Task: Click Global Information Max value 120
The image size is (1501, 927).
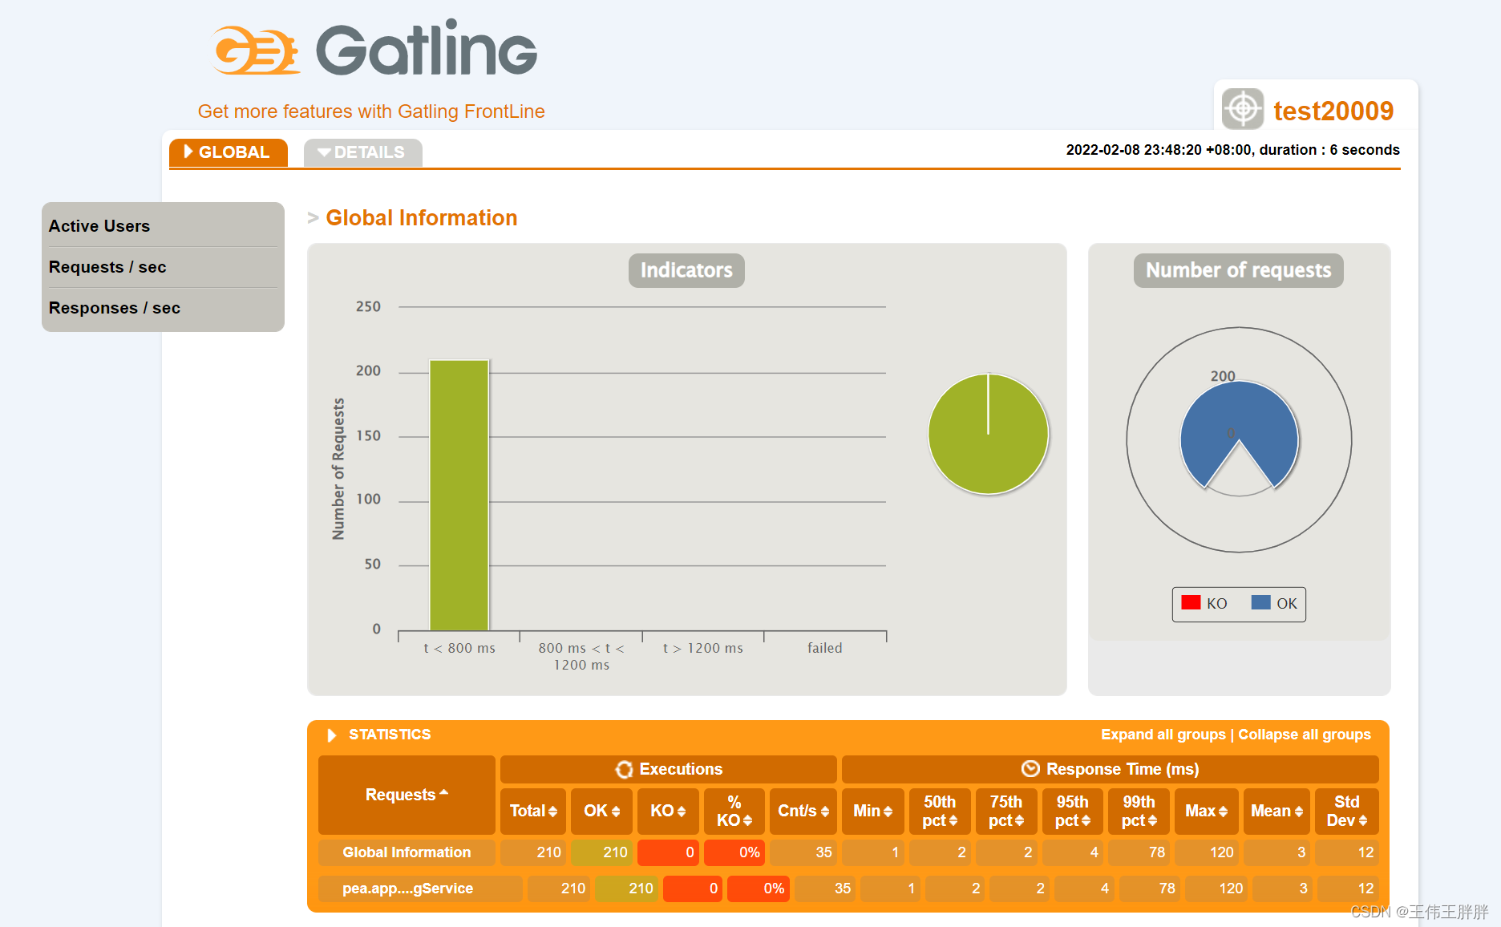Action: point(1207,852)
